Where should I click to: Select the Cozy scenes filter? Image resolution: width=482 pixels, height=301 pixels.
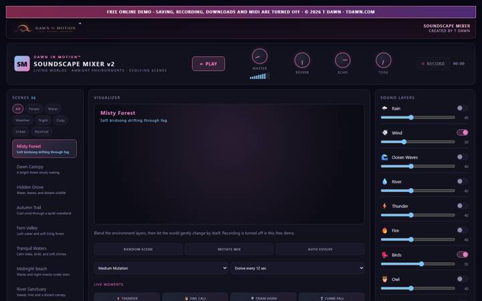(60, 120)
